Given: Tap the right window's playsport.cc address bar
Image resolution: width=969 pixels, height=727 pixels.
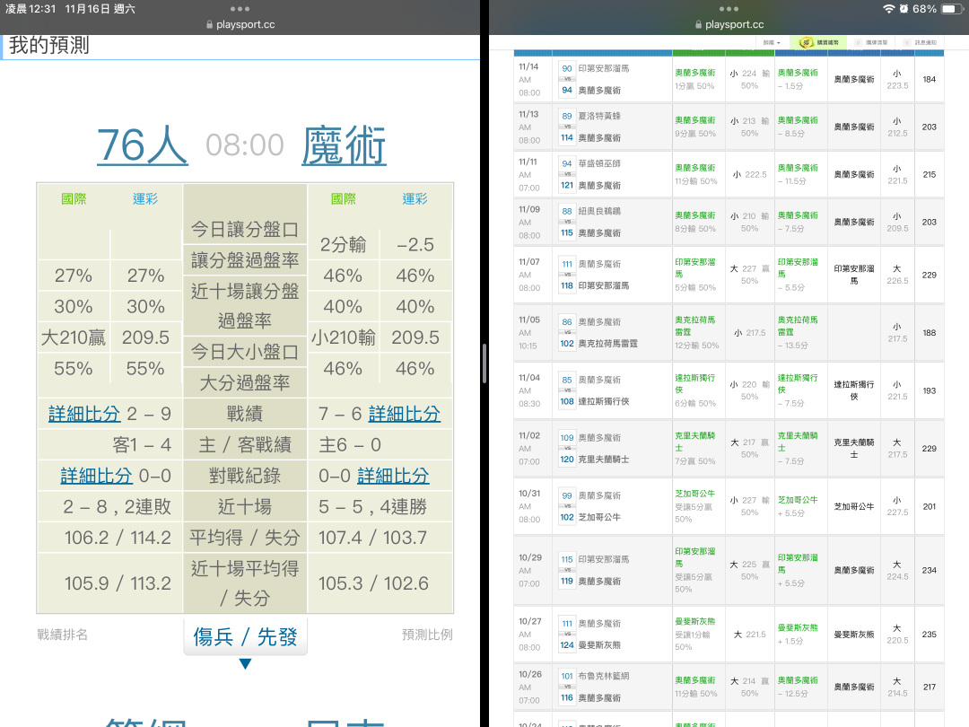Looking at the screenshot, I should (729, 25).
